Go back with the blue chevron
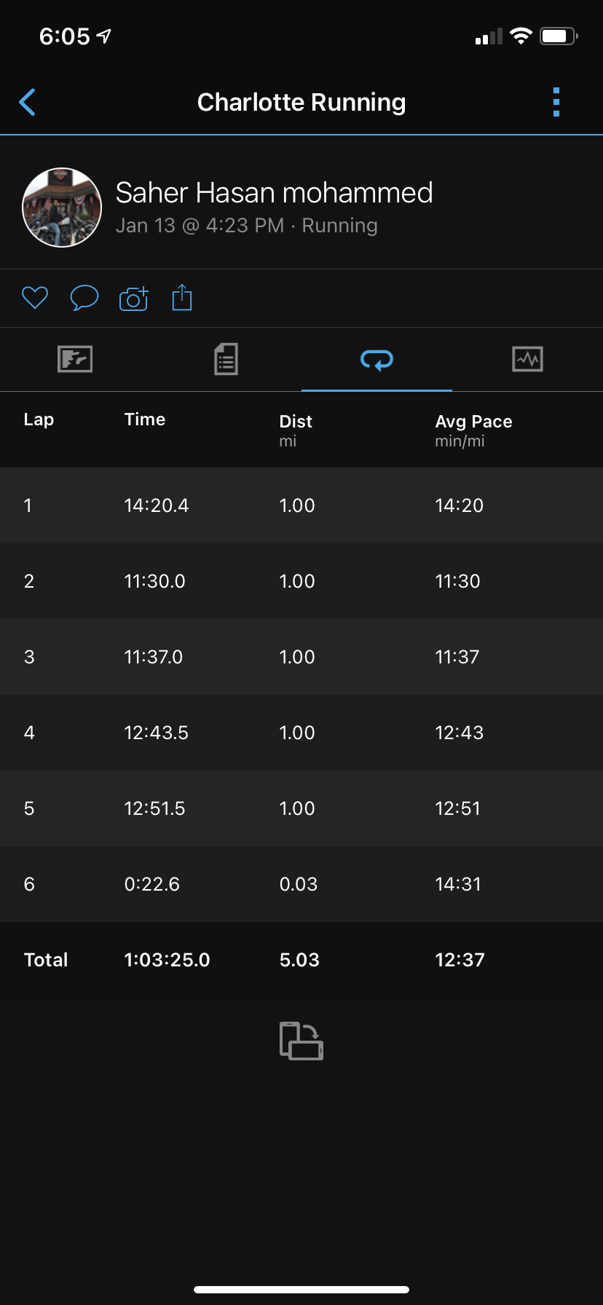 pyautogui.click(x=28, y=103)
